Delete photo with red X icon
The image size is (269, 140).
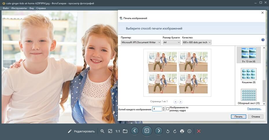tap(199, 131)
